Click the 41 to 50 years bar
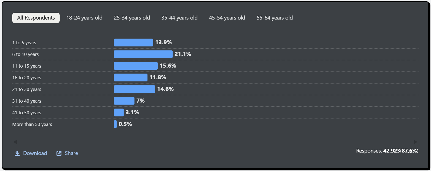The image size is (431, 171). pos(119,113)
